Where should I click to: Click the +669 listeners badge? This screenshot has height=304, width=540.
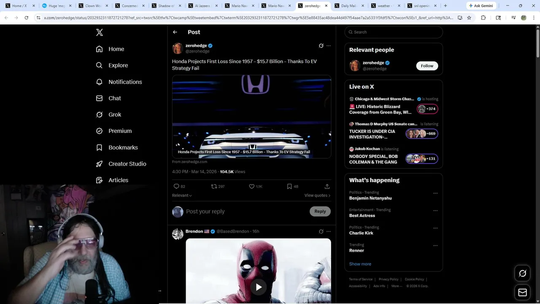pyautogui.click(x=422, y=134)
